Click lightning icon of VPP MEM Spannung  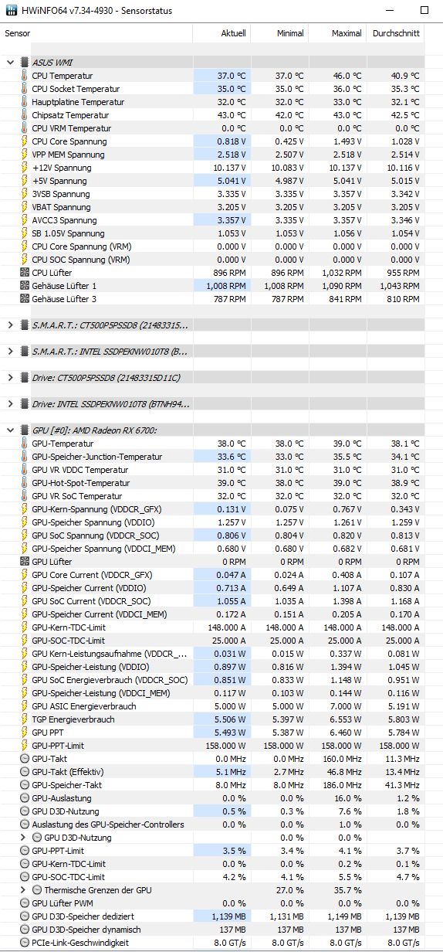point(24,155)
